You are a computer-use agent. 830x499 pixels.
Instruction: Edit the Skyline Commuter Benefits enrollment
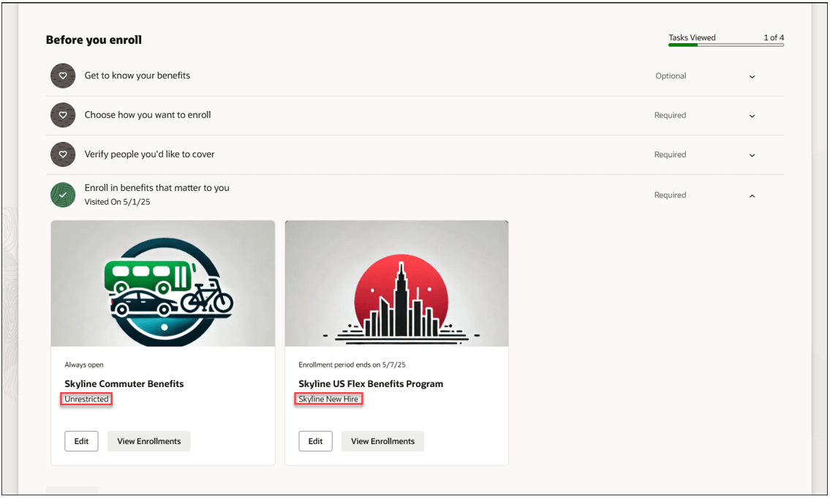coord(81,441)
